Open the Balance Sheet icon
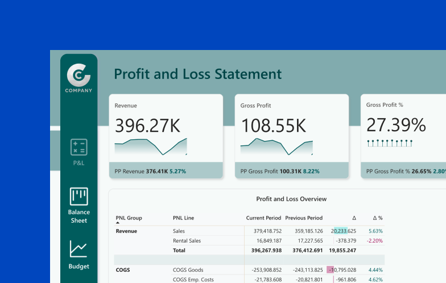Viewport: 446px width, 283px height. pyautogui.click(x=79, y=196)
